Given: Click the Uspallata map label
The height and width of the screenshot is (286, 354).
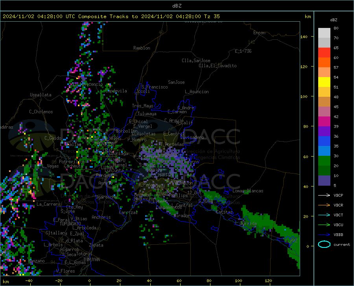Looking at the screenshot, I should coord(41,95).
